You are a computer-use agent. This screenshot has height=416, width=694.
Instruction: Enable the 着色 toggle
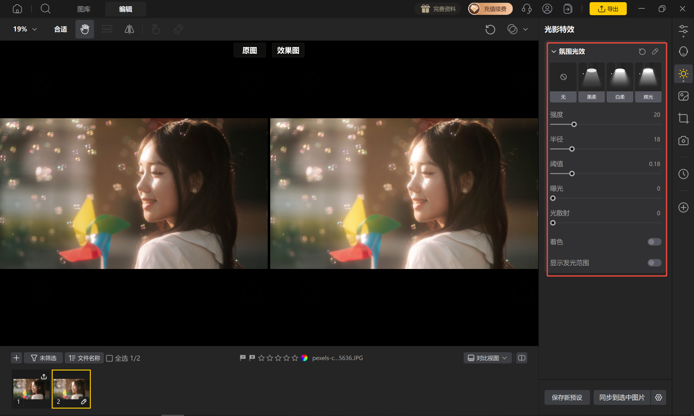[654, 242]
